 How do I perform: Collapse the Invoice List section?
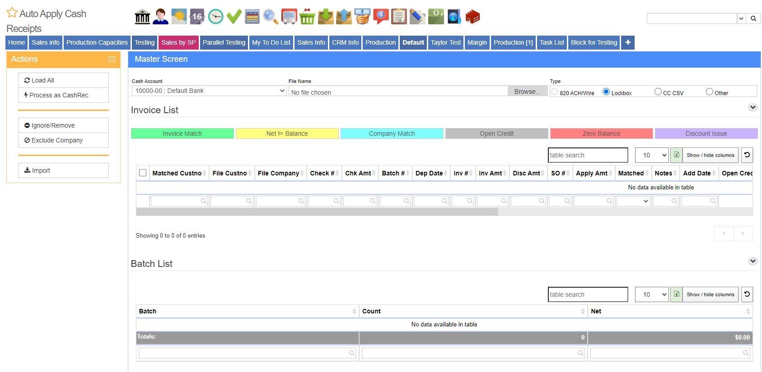pyautogui.click(x=753, y=107)
